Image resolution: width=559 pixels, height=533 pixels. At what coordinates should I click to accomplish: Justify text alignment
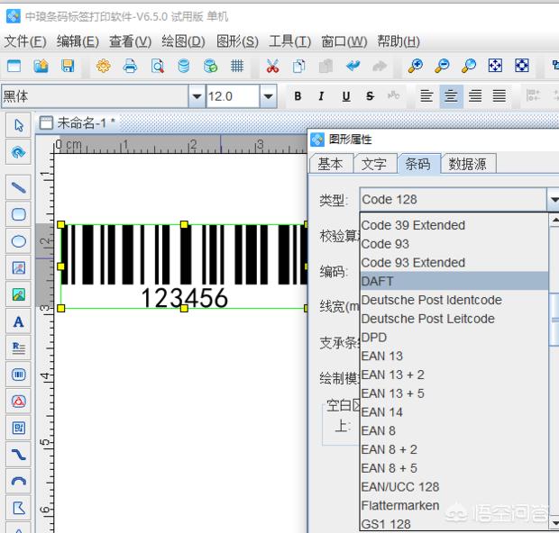click(x=499, y=96)
